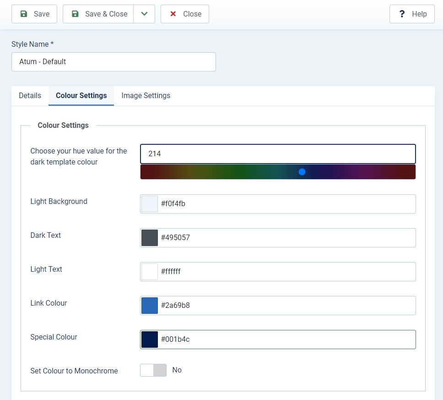
Task: Click the 'Style Name *' label
Action: point(32,44)
